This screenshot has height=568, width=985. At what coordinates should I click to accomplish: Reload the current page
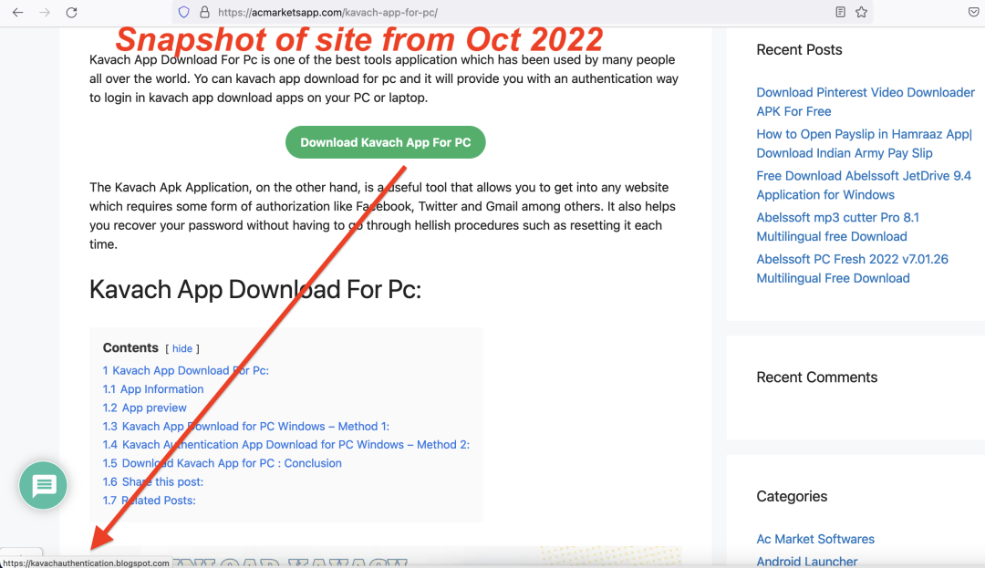[x=72, y=13]
